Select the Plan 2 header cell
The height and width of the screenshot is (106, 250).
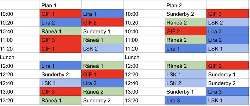pos(185,5)
